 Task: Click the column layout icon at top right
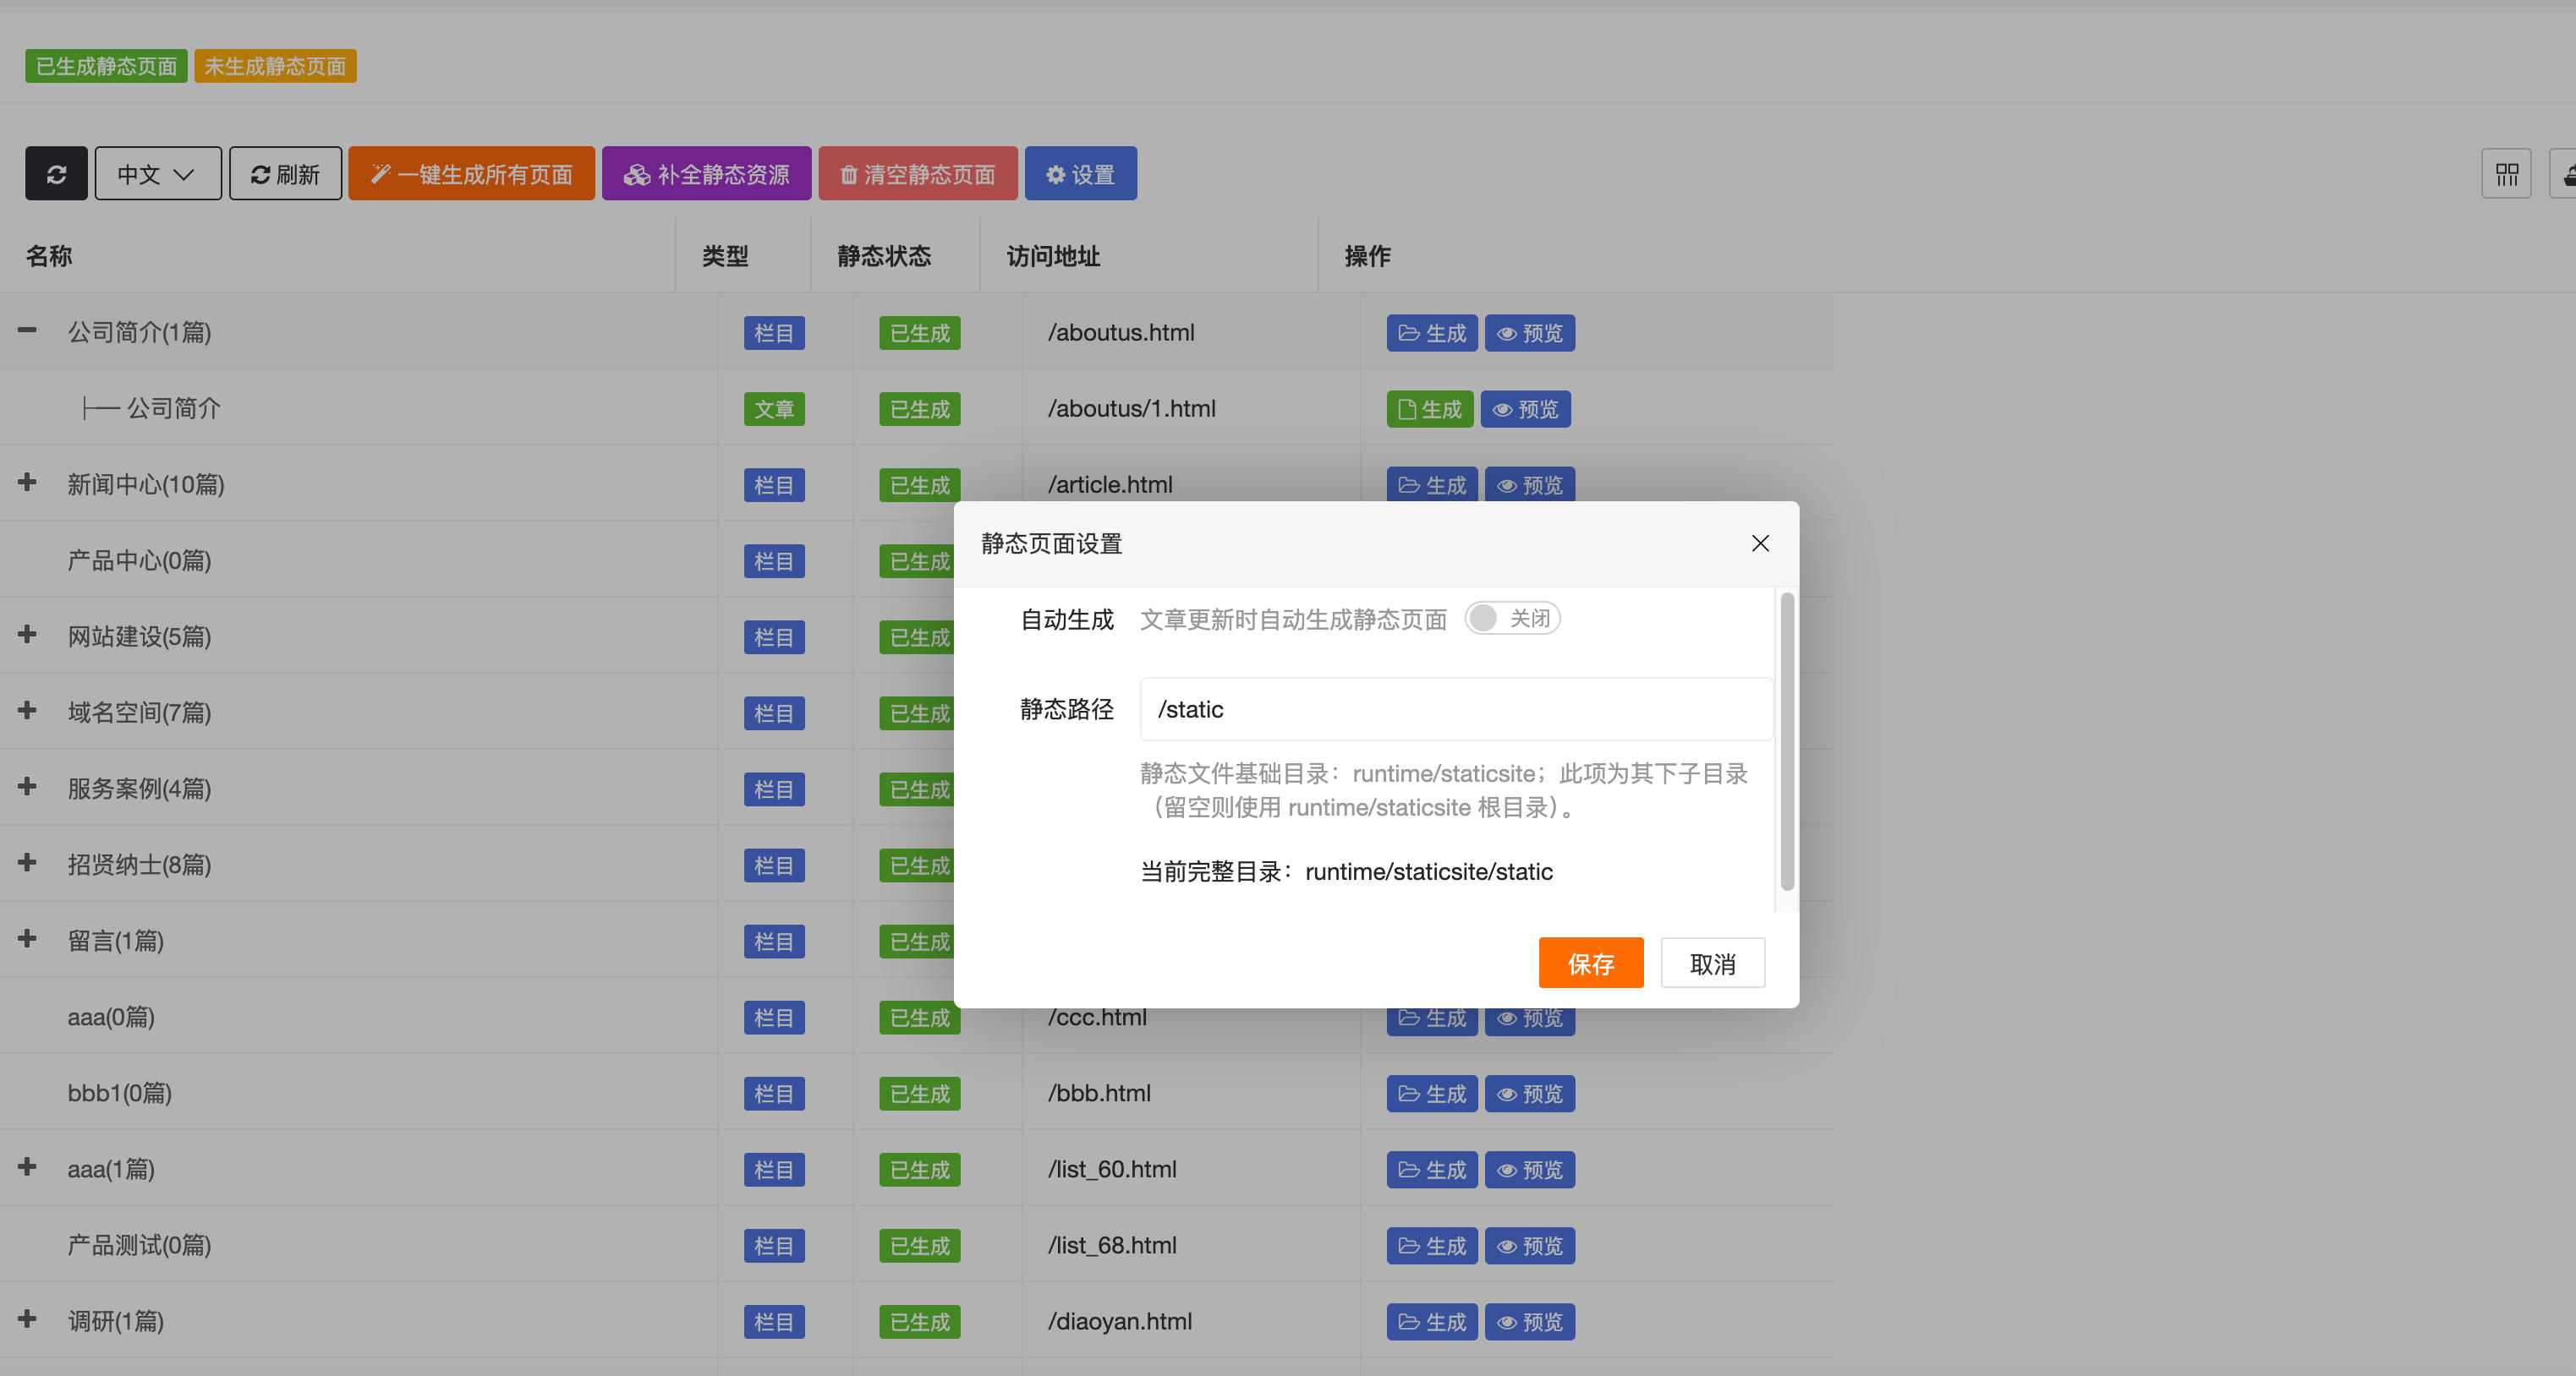[x=2506, y=173]
